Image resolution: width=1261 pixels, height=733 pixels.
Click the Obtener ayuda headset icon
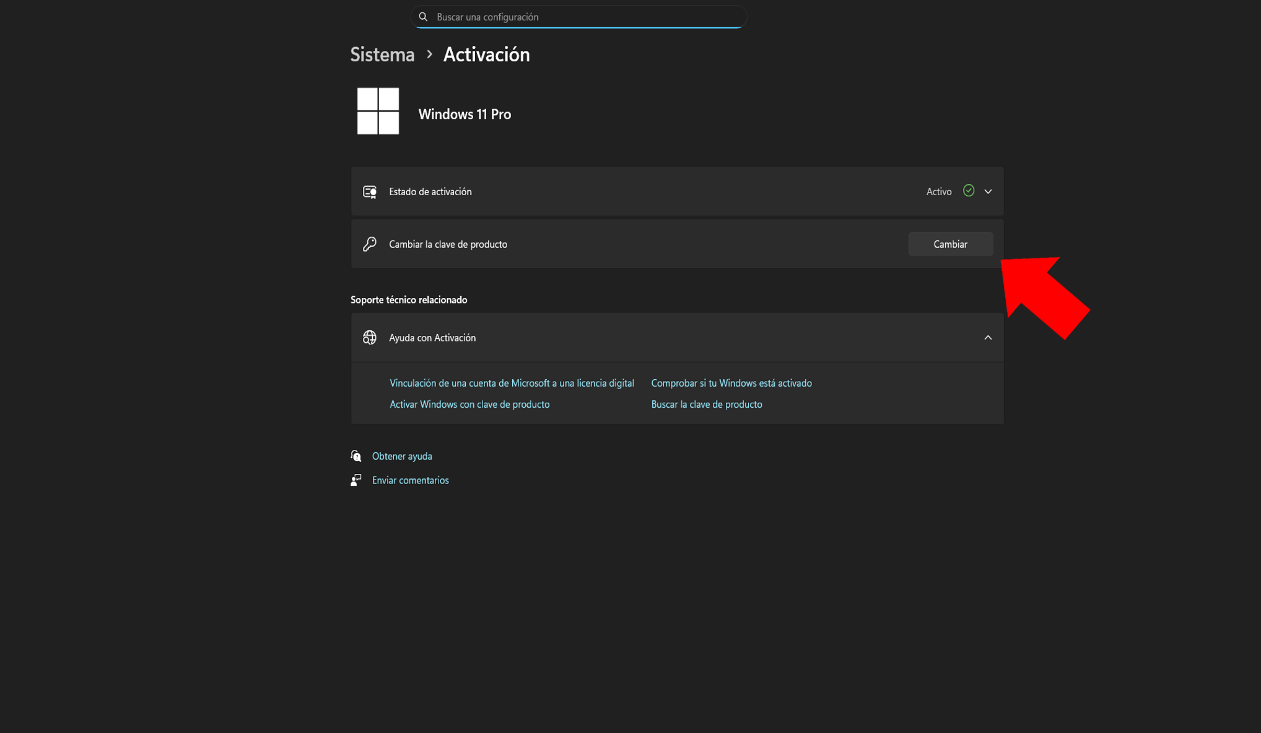pyautogui.click(x=356, y=456)
